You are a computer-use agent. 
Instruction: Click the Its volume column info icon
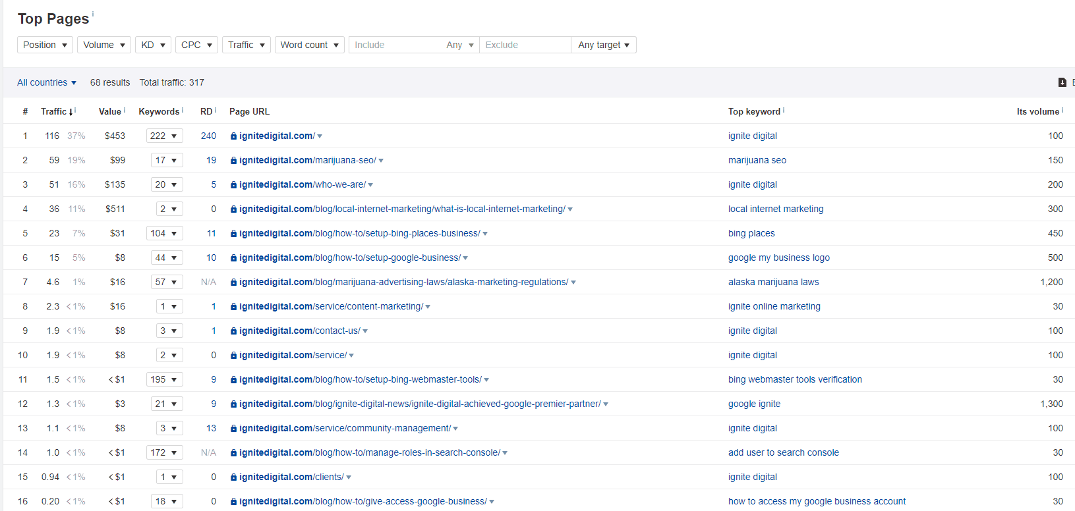click(x=1062, y=110)
